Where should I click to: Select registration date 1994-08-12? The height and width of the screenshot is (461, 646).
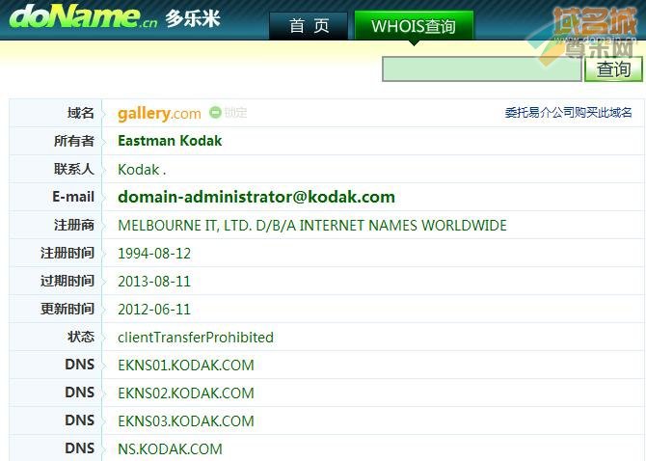(x=154, y=254)
